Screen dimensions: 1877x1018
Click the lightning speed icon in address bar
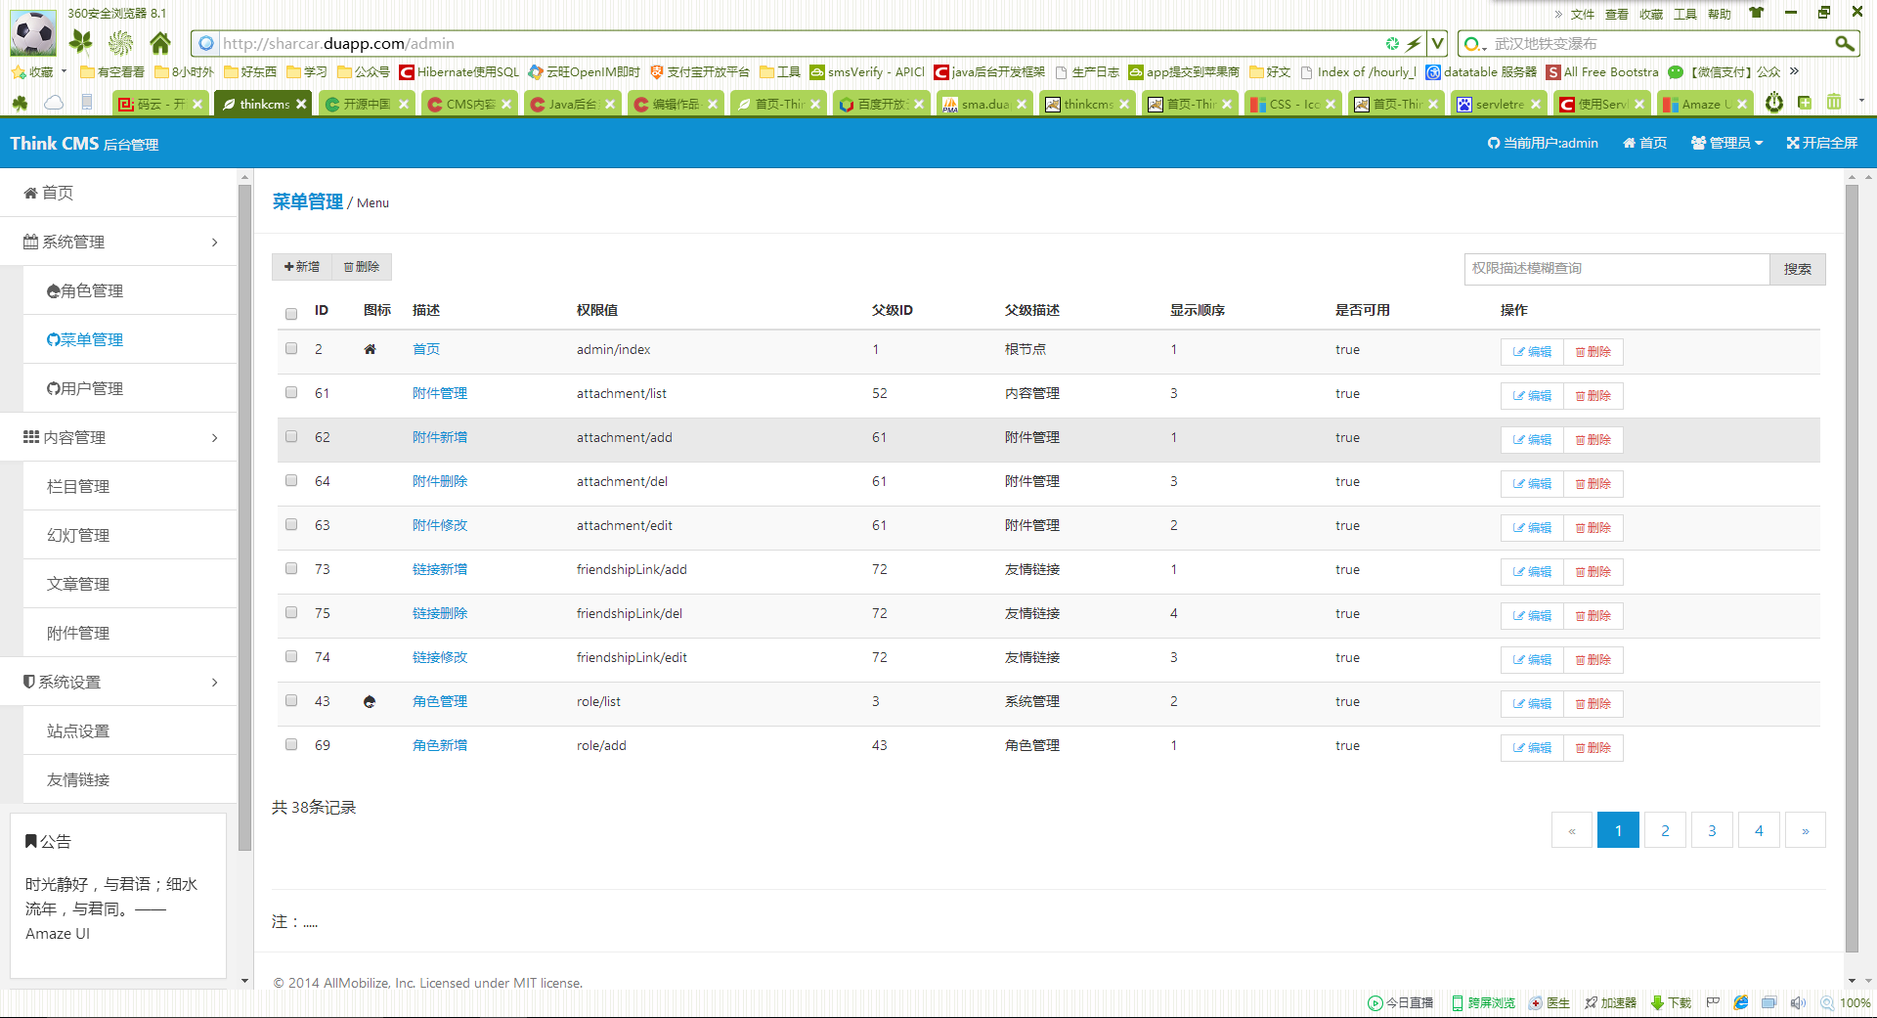pos(1414,43)
